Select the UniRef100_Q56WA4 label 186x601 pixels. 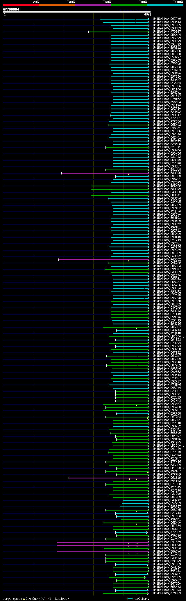pos(167,35)
